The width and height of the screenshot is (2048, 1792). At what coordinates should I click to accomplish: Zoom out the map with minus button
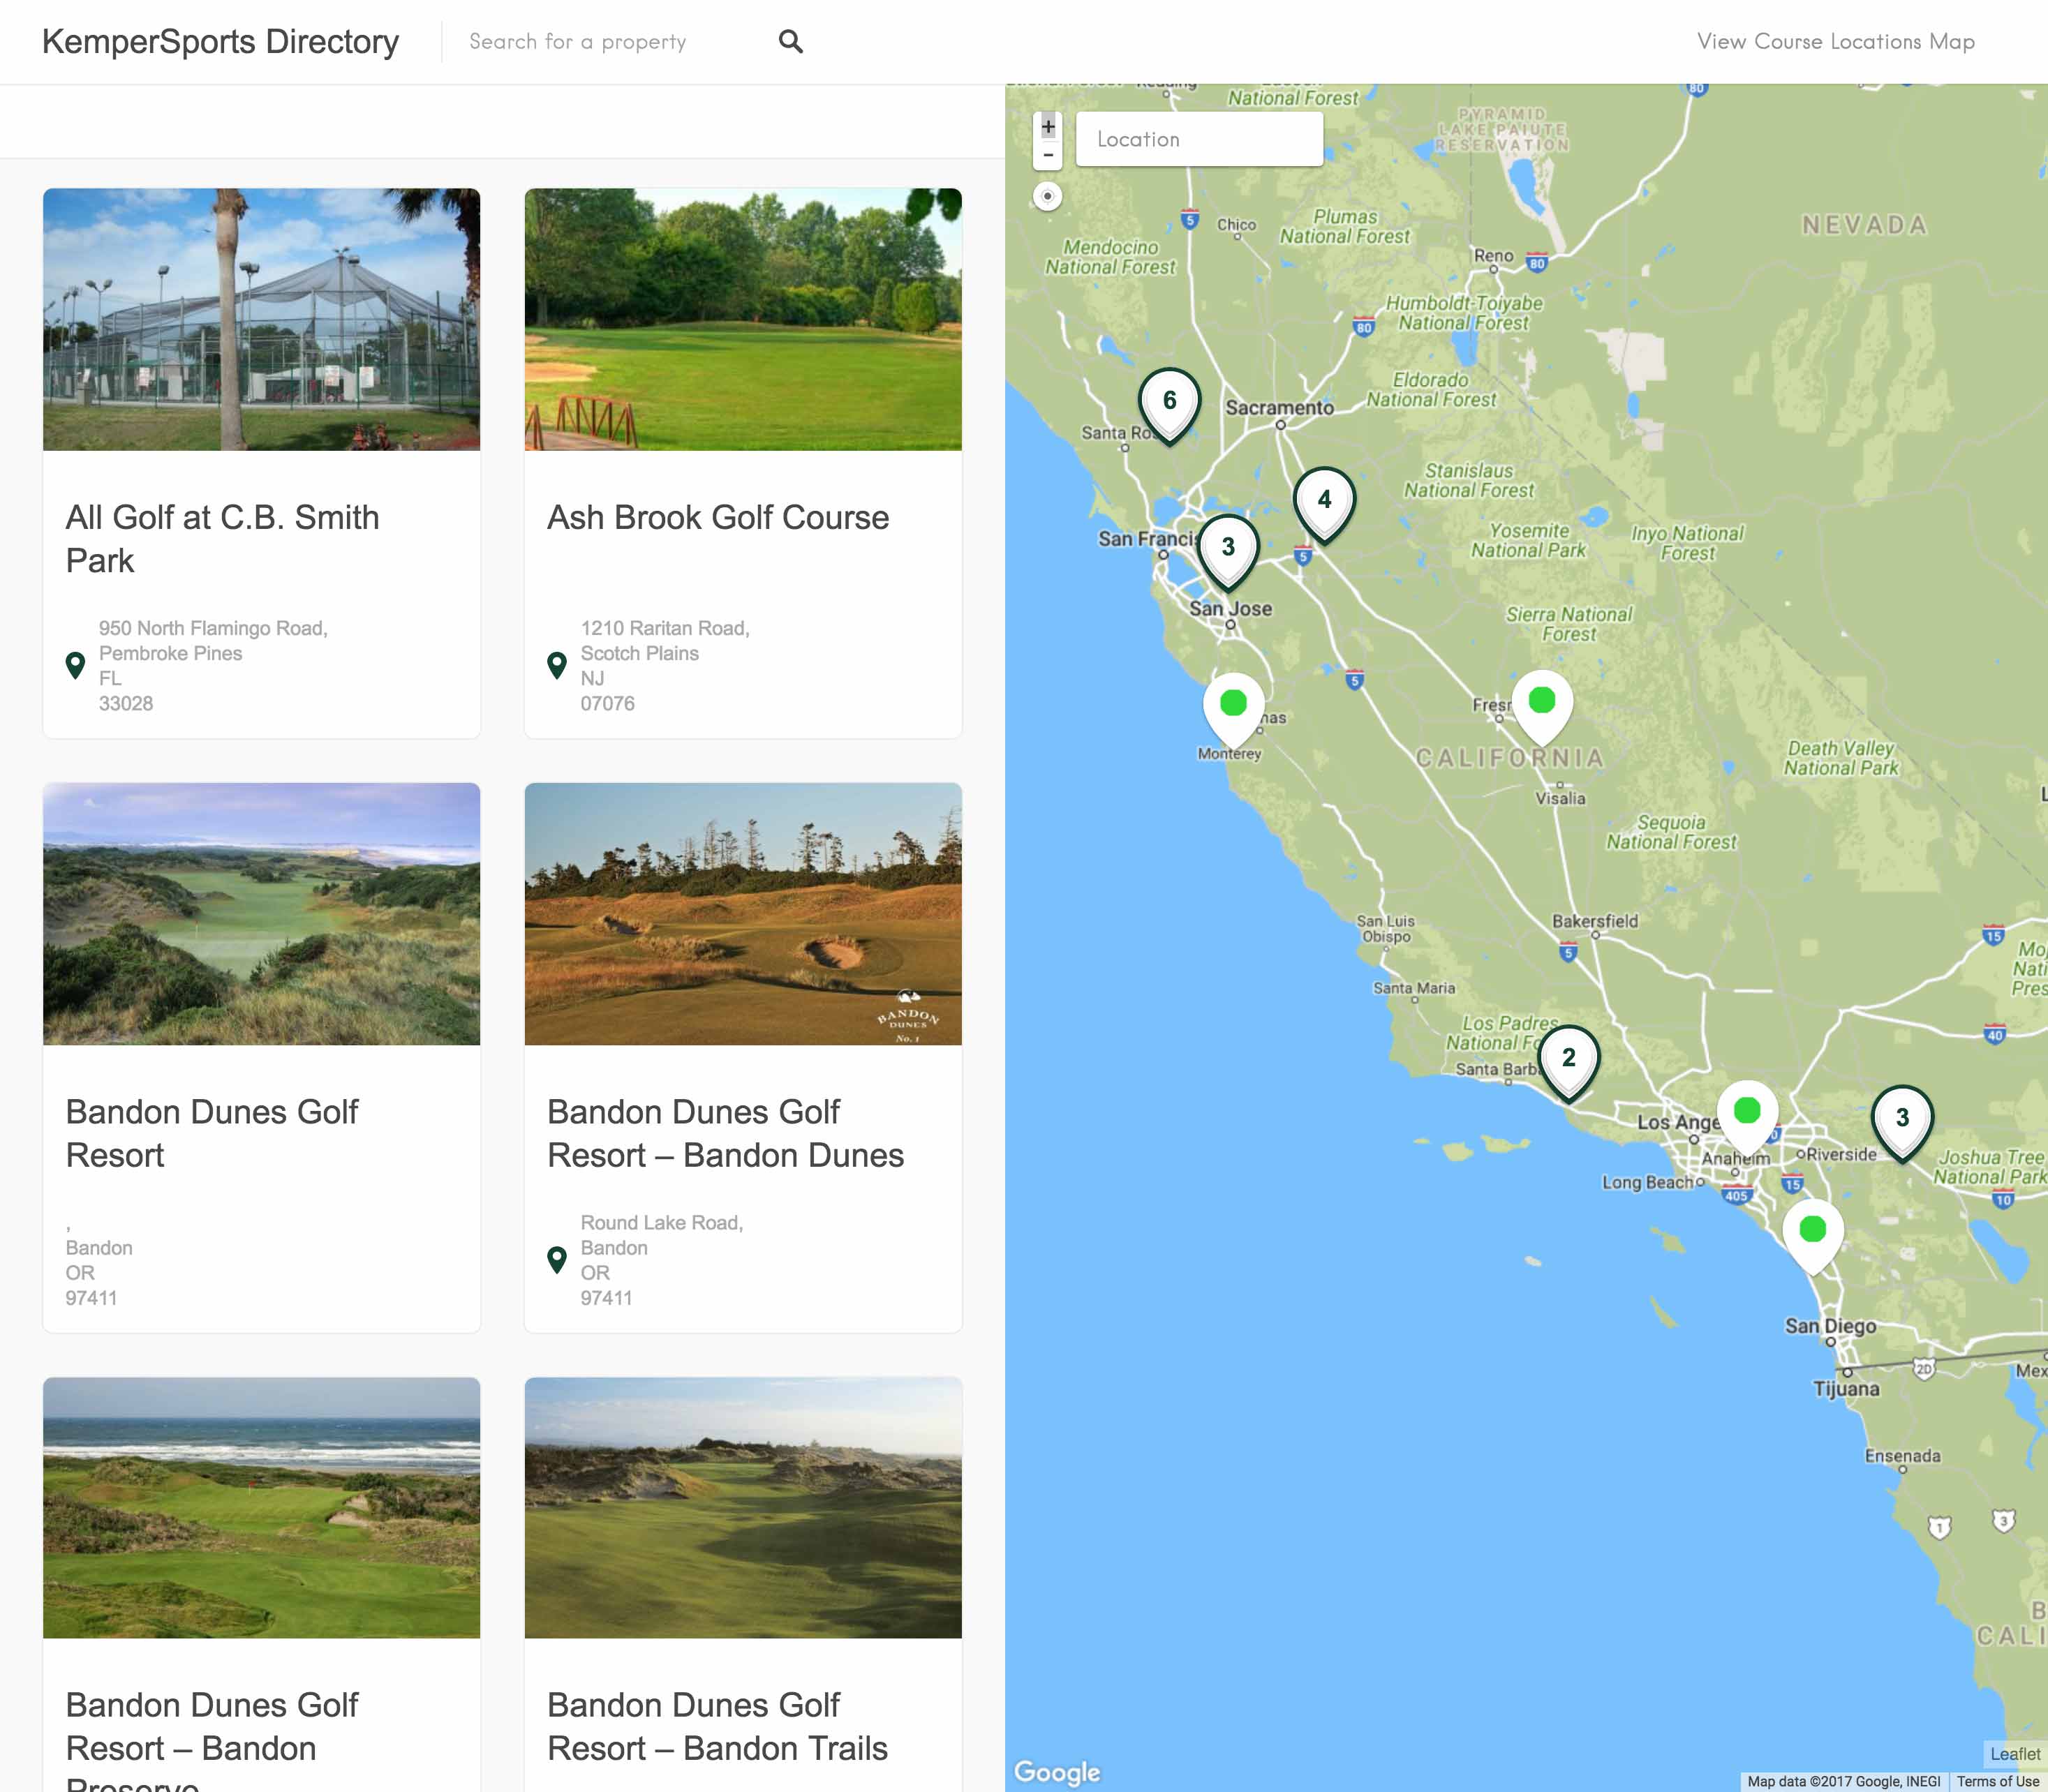point(1048,156)
